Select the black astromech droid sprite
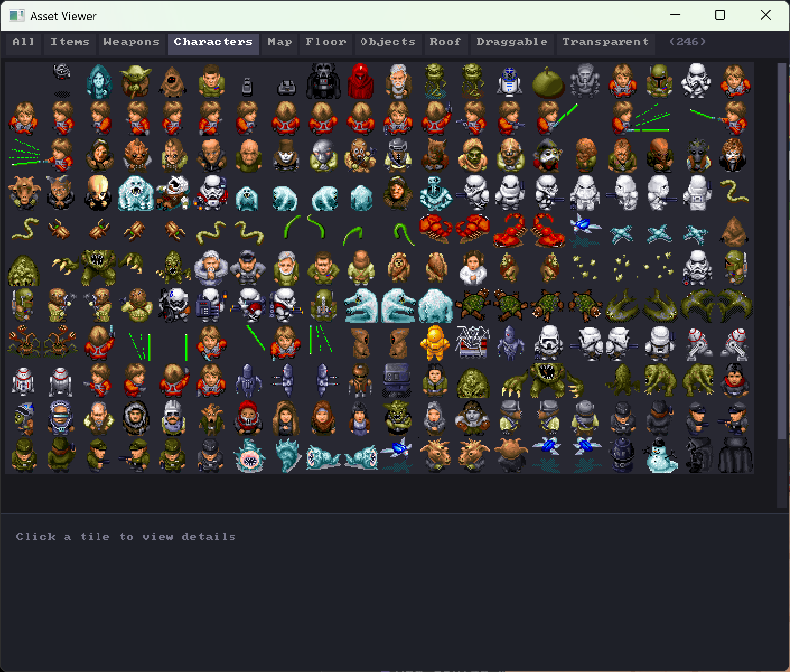790x672 pixels. coord(622,456)
